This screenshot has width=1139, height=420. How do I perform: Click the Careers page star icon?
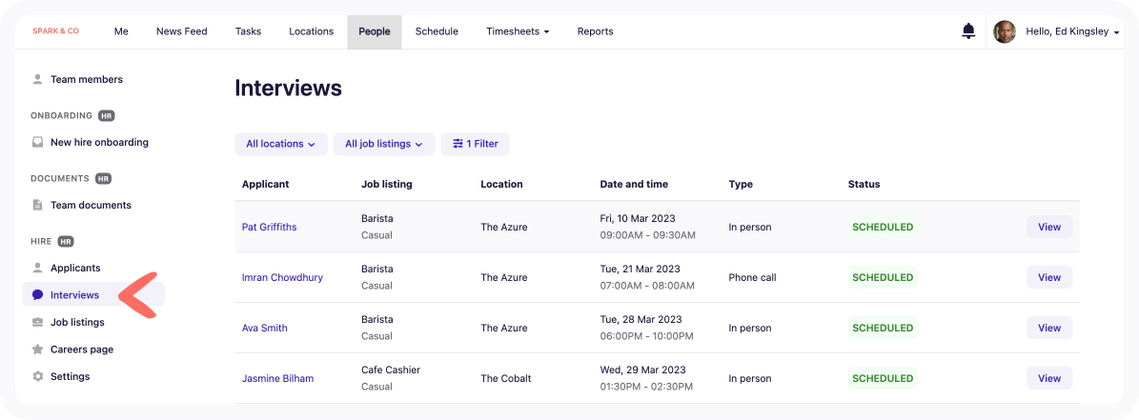click(38, 349)
